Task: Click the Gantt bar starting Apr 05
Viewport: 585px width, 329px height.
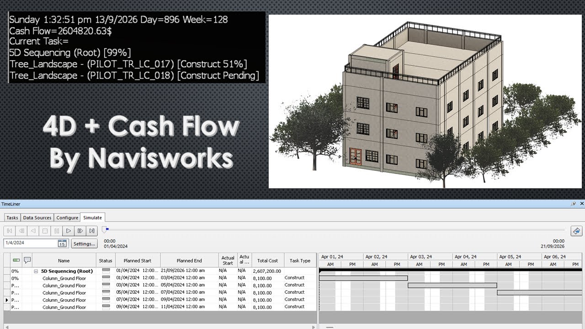Action: pyautogui.click(x=540, y=292)
